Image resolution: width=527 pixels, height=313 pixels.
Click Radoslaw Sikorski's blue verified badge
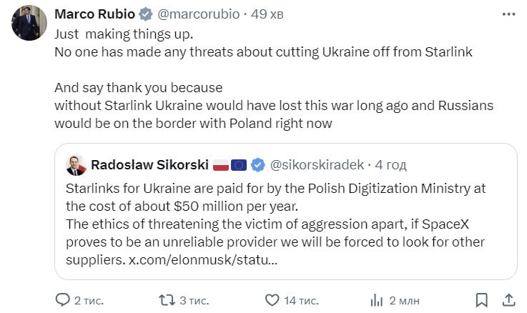[x=257, y=165]
